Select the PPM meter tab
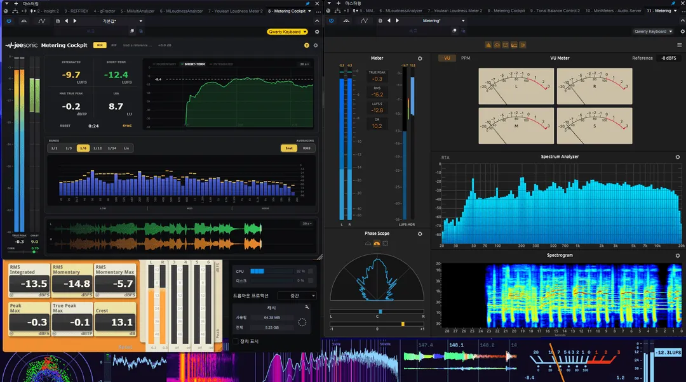Viewport: 686px width, 382px height. point(466,58)
